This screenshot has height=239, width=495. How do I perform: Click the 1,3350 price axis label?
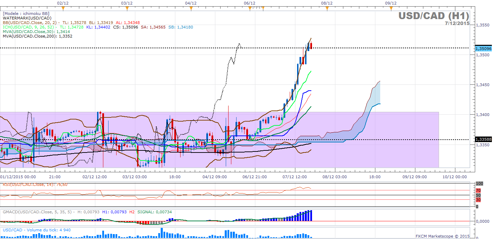[x=482, y=145]
